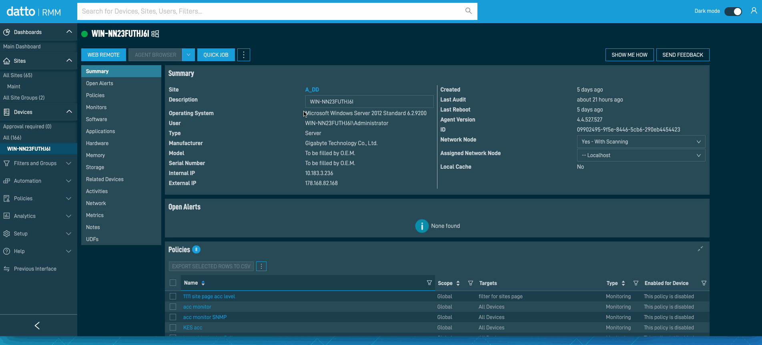Open the Metrics tab

tap(121, 215)
